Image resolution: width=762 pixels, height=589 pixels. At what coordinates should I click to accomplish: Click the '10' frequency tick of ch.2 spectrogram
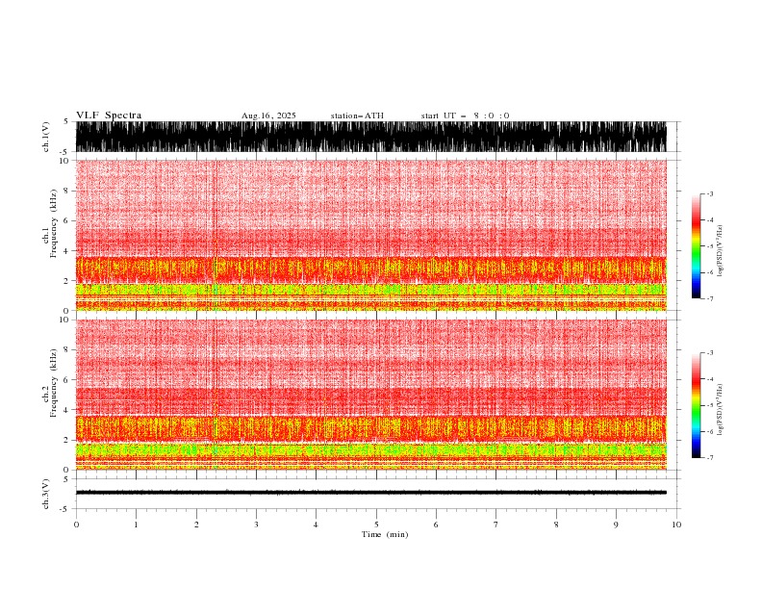coord(64,320)
